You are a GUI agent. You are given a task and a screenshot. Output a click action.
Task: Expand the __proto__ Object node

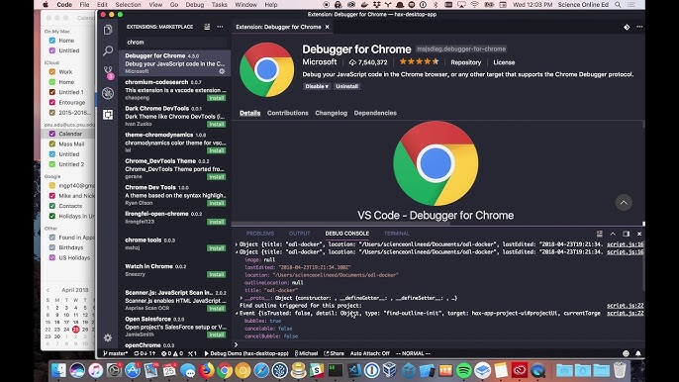coord(242,298)
